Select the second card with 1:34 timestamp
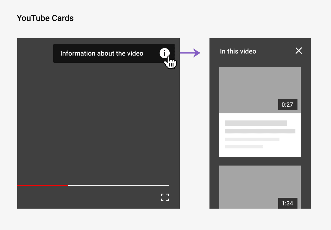Image resolution: width=331 pixels, height=230 pixels. [260, 186]
